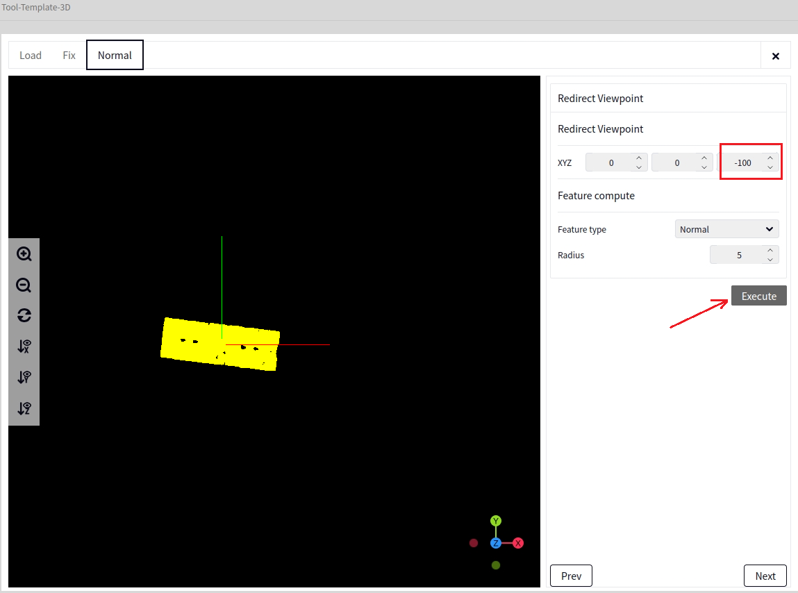Click the yellow point cloud object in viewport
The width and height of the screenshot is (798, 593).
(220, 344)
